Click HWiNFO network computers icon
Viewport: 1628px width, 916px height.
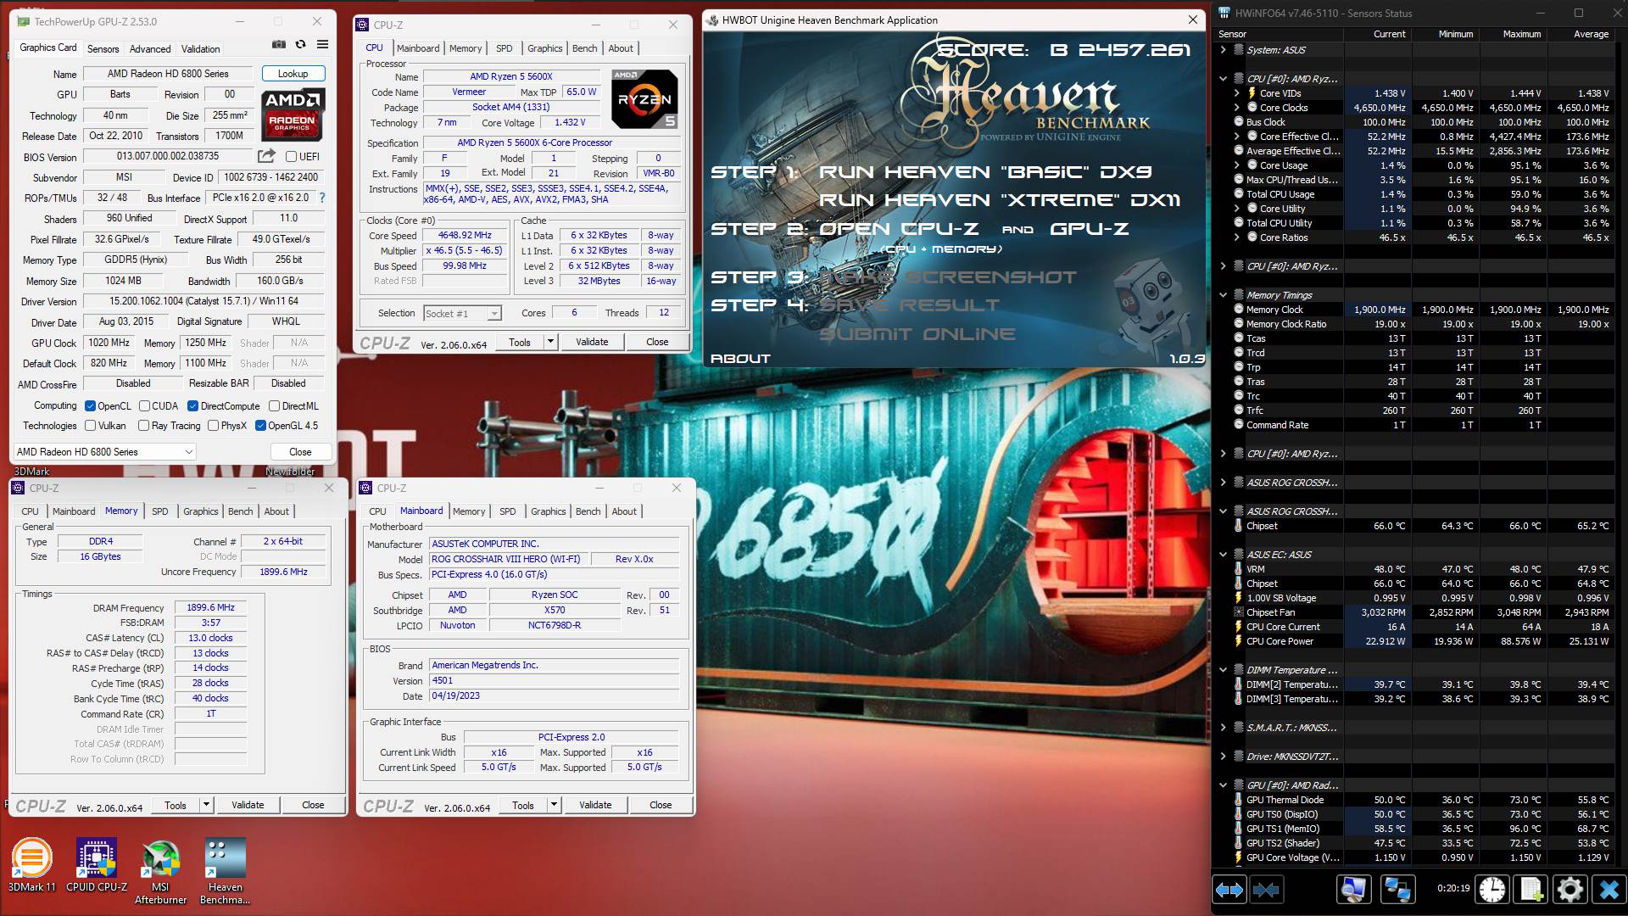tap(1397, 890)
